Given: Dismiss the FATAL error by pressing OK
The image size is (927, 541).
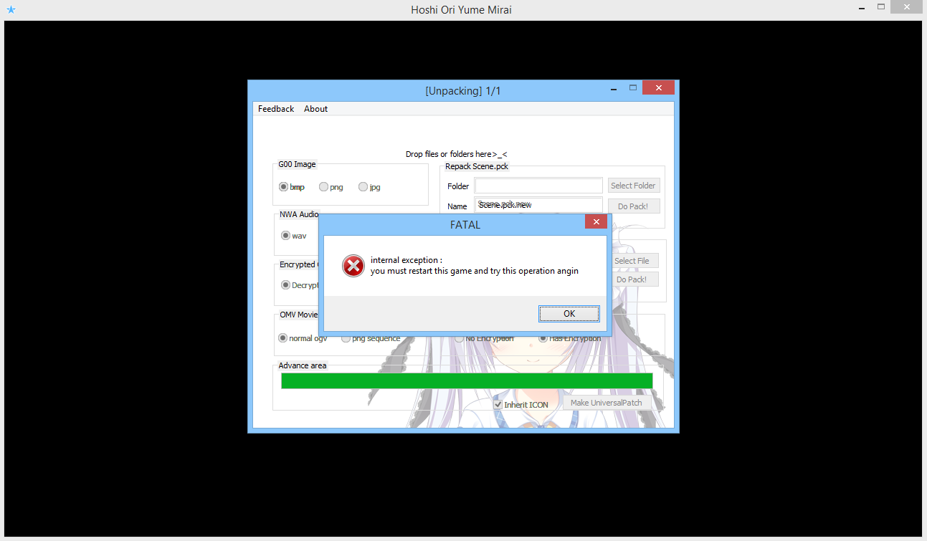Looking at the screenshot, I should click(569, 313).
